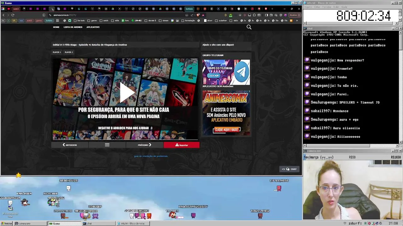Open the stream bookmarks folder

(x=163, y=21)
